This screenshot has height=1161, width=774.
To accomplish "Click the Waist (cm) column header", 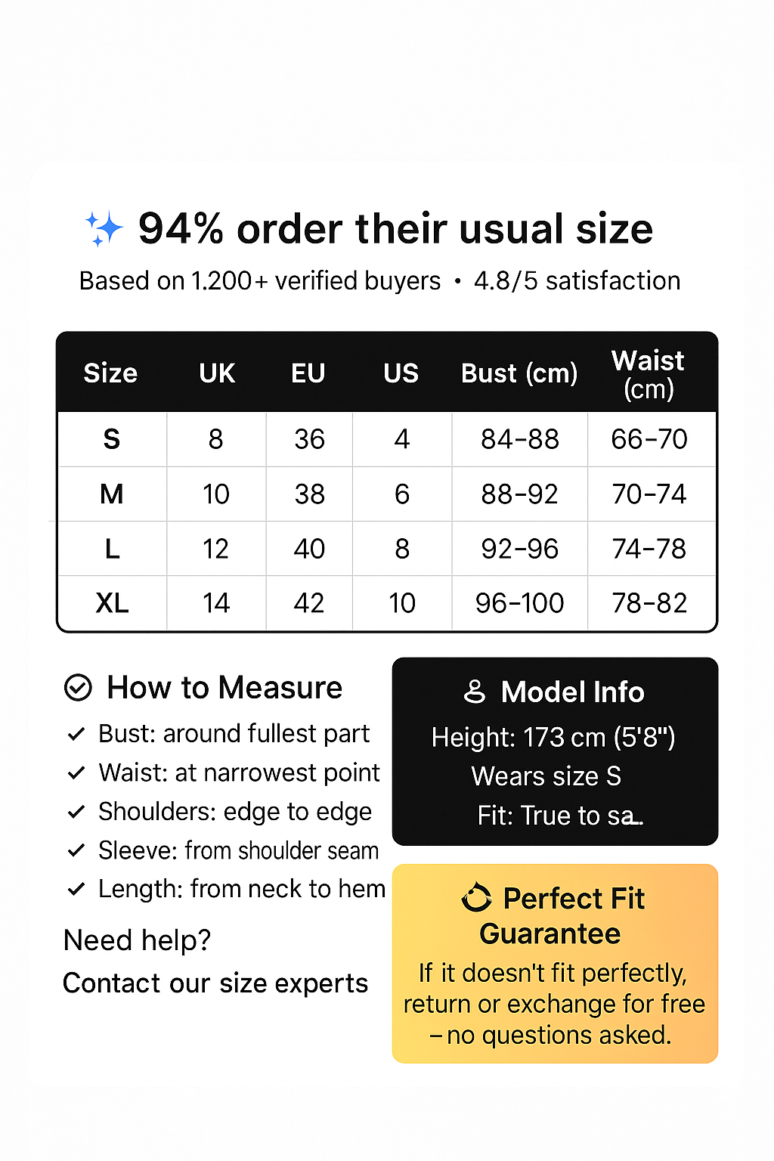I will coord(649,374).
